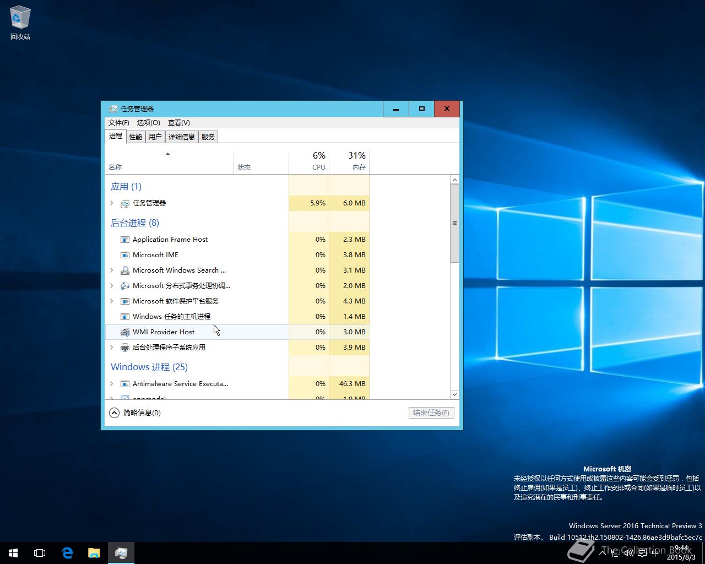Click the Application Frame Host process icon
The image size is (705, 564).
125,240
